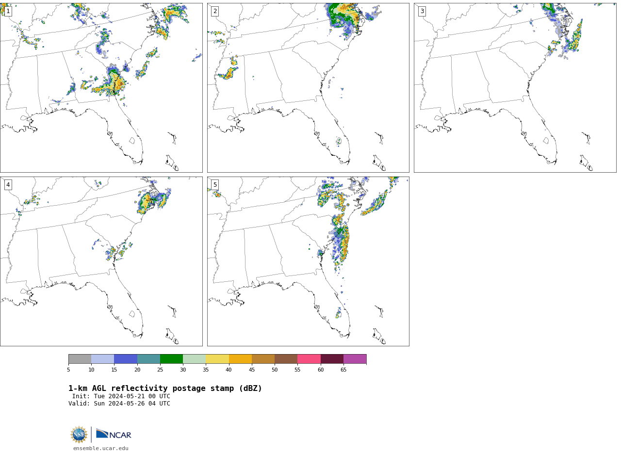Open ensemble member 4 reflectivity map

pos(101,261)
